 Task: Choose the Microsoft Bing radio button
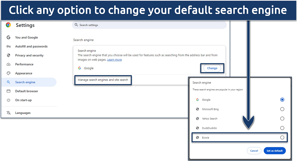[282, 109]
